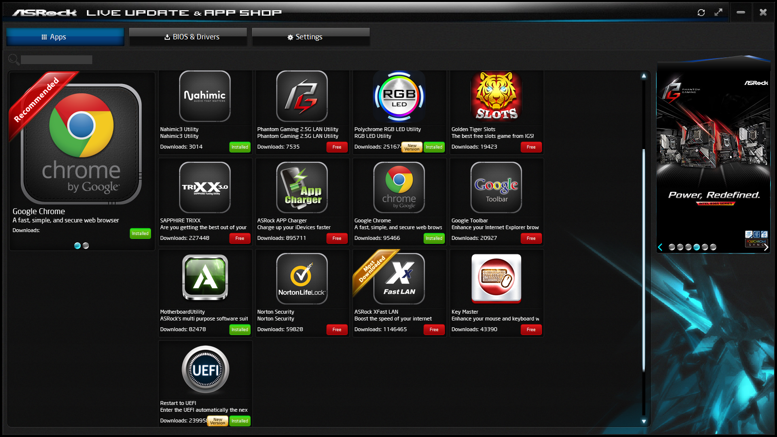Viewport: 777px width, 437px height.
Task: Click the app list scroll down arrow
Action: pos(644,421)
